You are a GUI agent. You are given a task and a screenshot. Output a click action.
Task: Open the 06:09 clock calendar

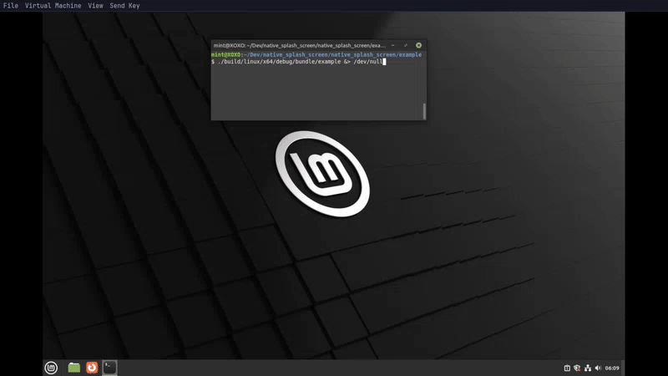612,368
